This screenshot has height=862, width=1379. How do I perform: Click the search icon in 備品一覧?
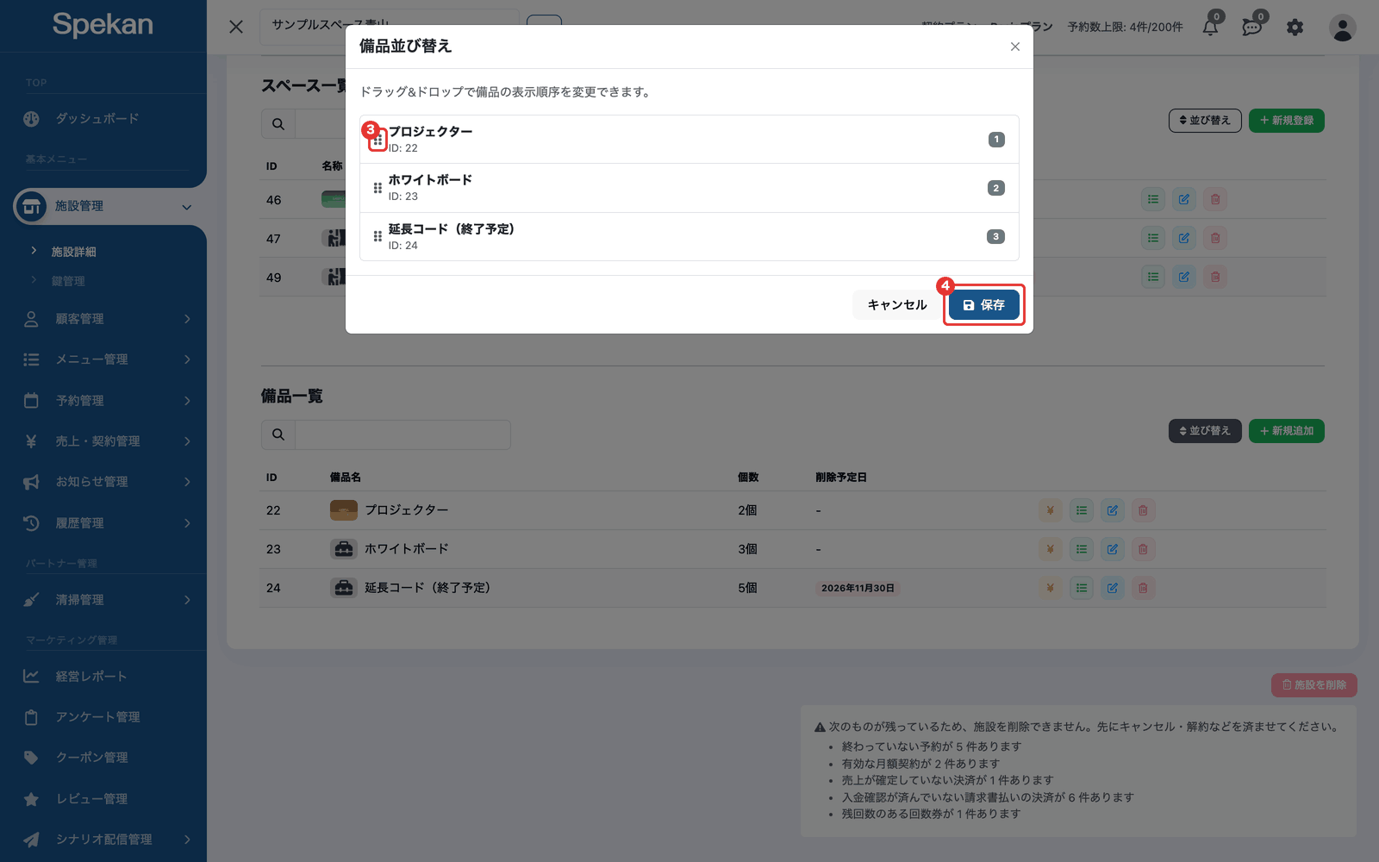coord(278,434)
